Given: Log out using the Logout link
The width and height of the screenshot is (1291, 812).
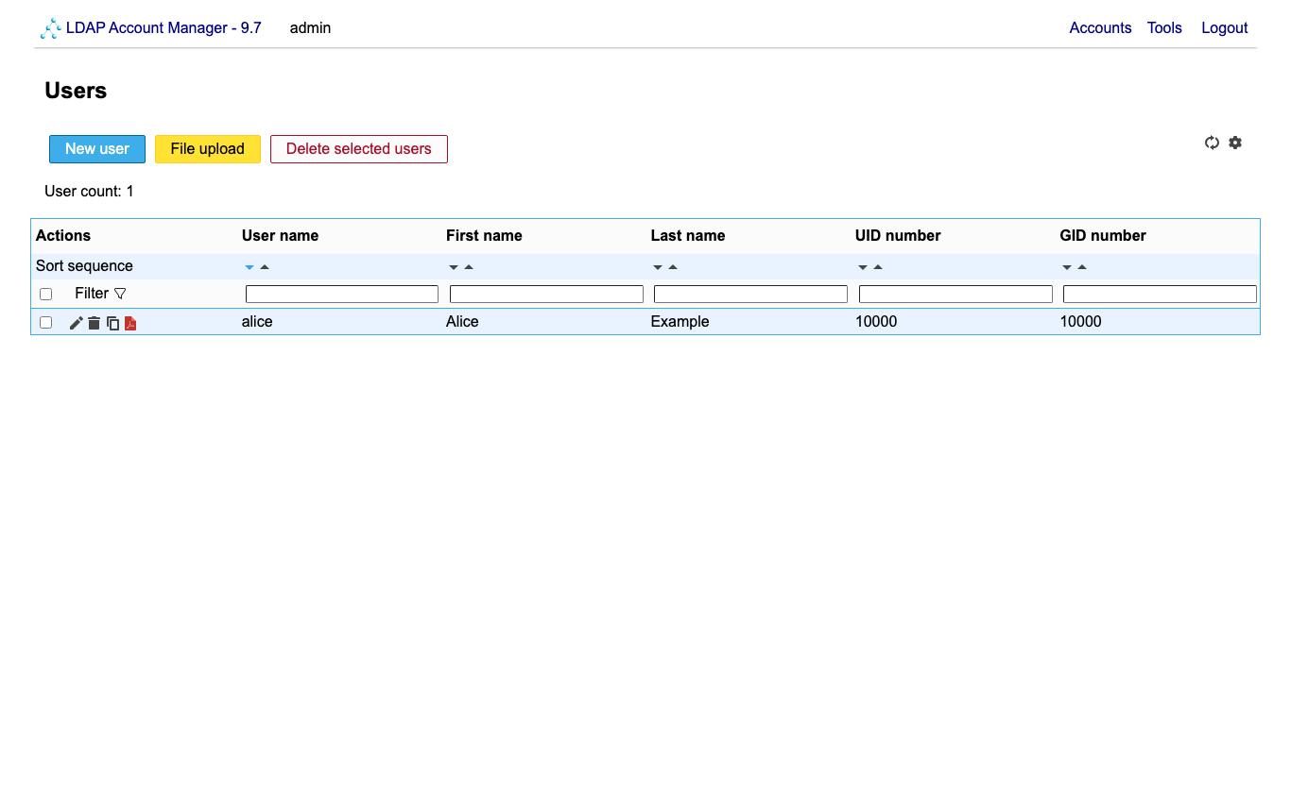Looking at the screenshot, I should (1225, 28).
